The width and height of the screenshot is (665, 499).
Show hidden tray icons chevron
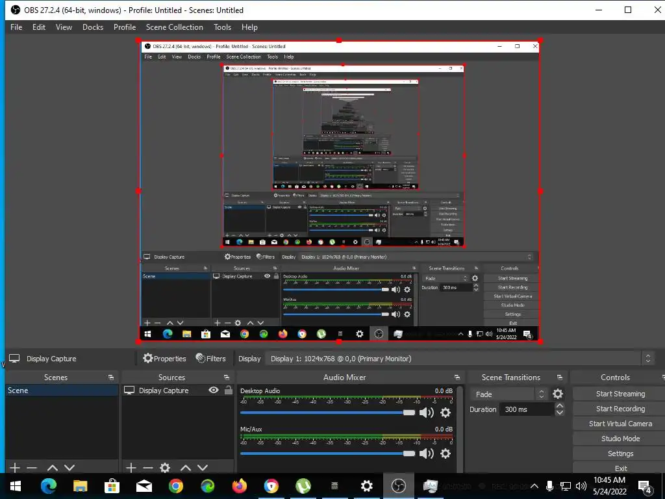coord(534,486)
